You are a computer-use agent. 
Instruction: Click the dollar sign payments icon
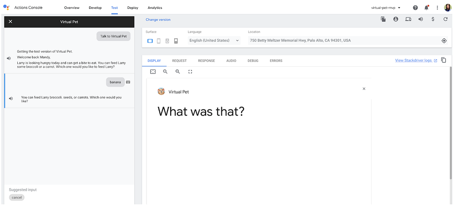433,19
